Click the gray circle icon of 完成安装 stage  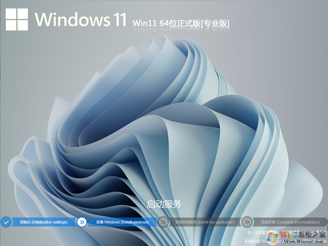247,222
